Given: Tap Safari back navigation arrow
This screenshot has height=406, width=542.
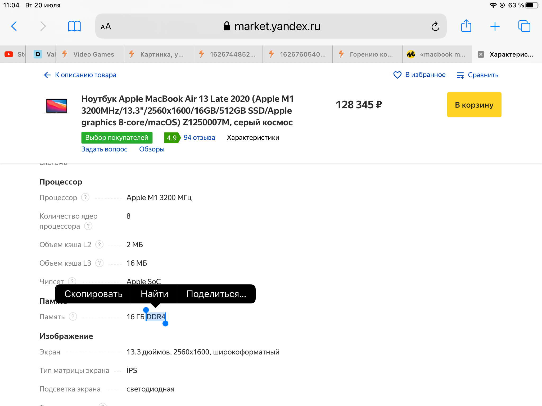Looking at the screenshot, I should point(14,26).
